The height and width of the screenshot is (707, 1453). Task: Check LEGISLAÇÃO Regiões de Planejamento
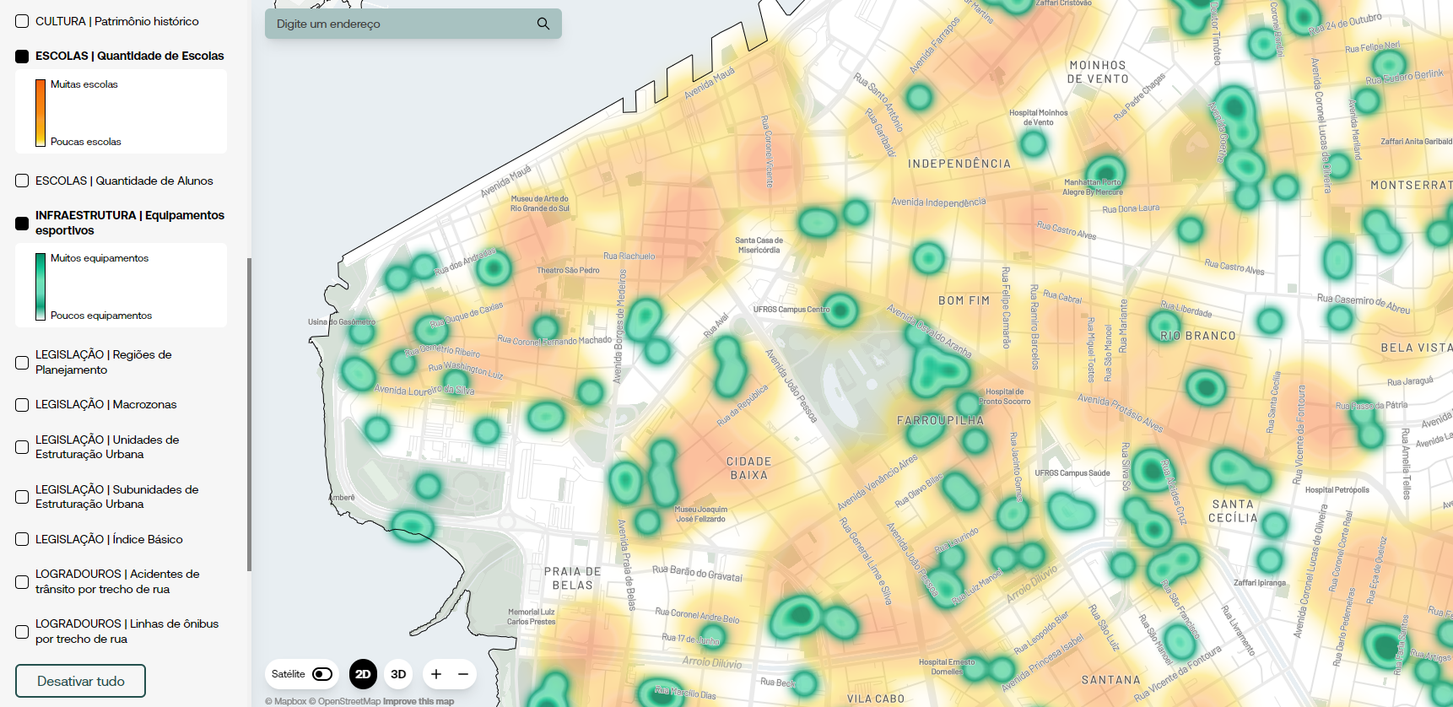(22, 363)
